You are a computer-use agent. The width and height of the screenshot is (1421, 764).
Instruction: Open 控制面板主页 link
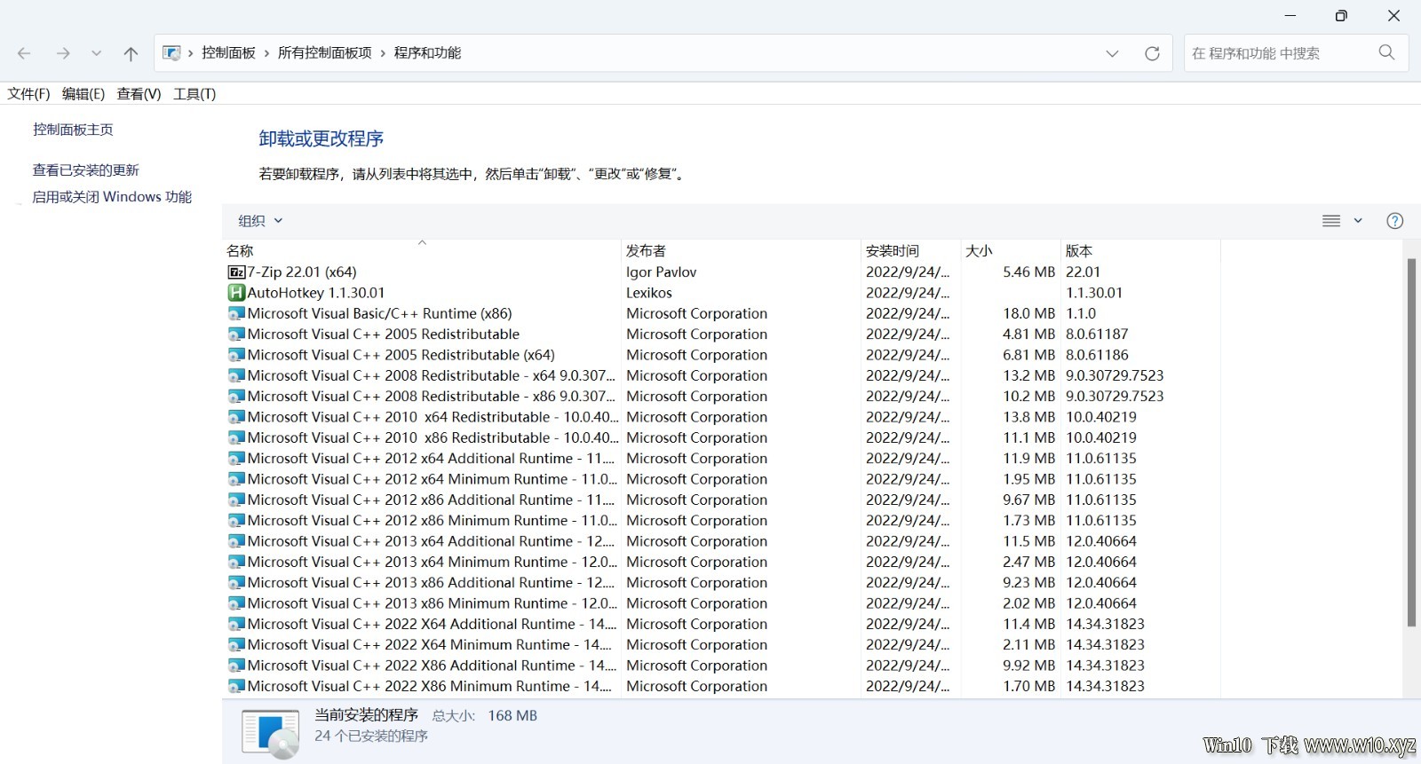click(73, 130)
